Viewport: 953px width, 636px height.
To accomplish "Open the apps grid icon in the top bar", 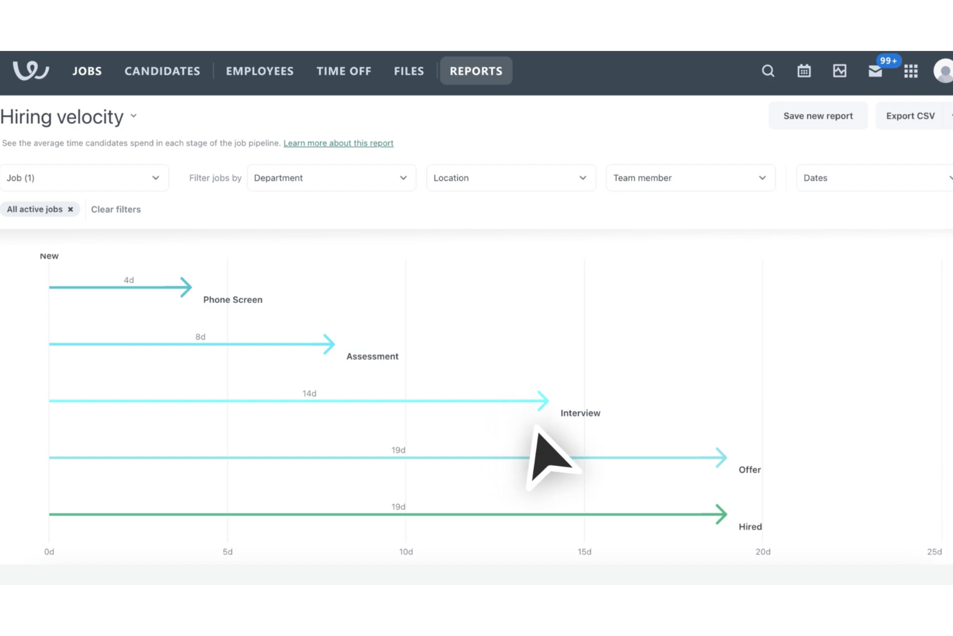I will click(911, 71).
